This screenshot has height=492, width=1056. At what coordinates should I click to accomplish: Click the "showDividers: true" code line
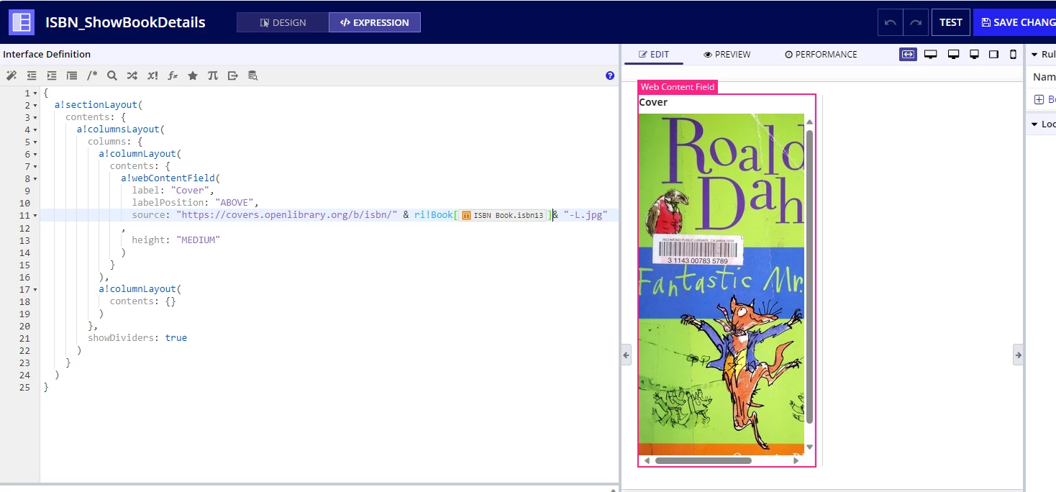(137, 337)
